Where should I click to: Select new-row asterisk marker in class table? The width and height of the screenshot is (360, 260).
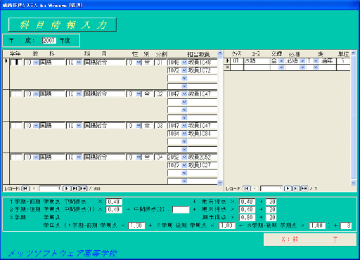pos(227,67)
